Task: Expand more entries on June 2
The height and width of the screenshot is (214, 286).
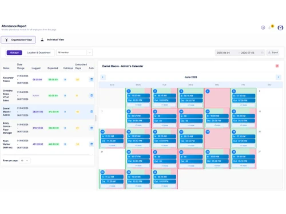Action: [x=165, y=105]
